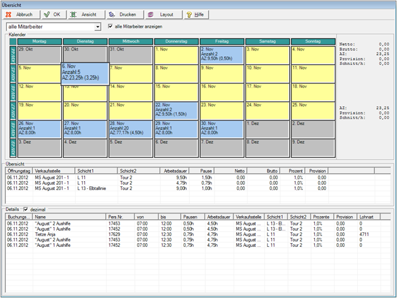397x298 pixels.
Task: Select the 2. Nov calendar cell
Action: tap(222, 55)
